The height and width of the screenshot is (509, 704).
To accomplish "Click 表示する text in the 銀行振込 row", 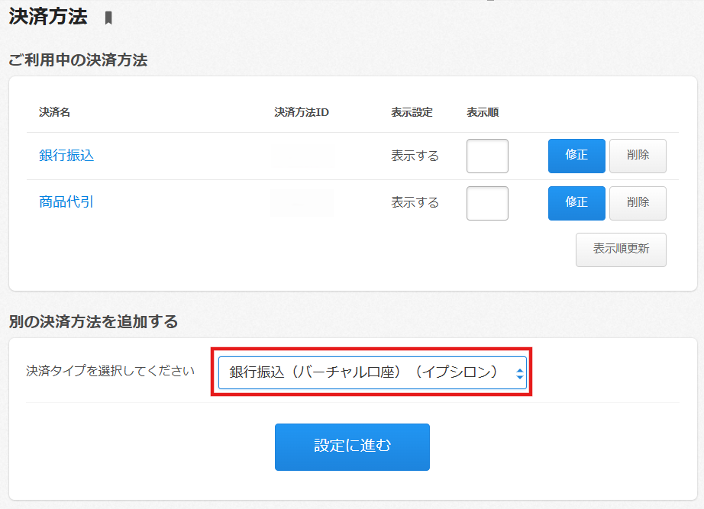I will click(x=415, y=156).
